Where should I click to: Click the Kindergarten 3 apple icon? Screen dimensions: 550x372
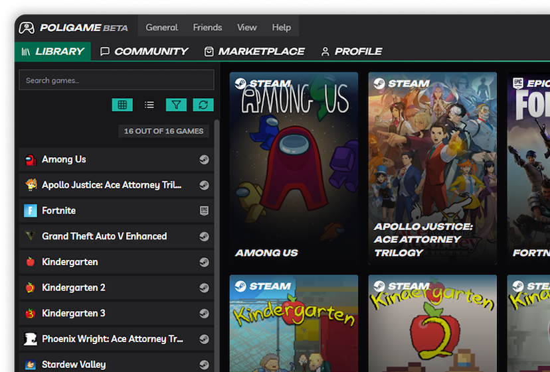[x=31, y=313]
